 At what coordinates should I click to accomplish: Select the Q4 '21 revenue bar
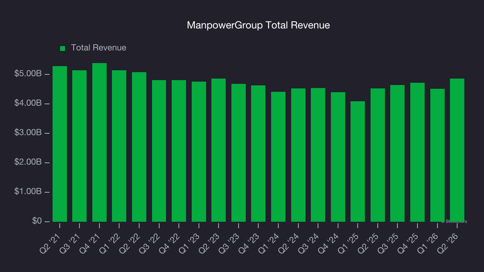[x=99, y=142]
